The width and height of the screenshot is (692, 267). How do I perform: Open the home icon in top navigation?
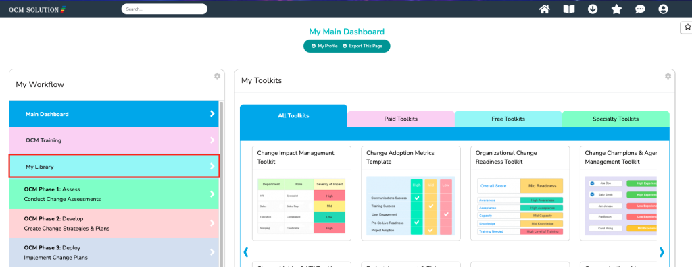(x=545, y=9)
